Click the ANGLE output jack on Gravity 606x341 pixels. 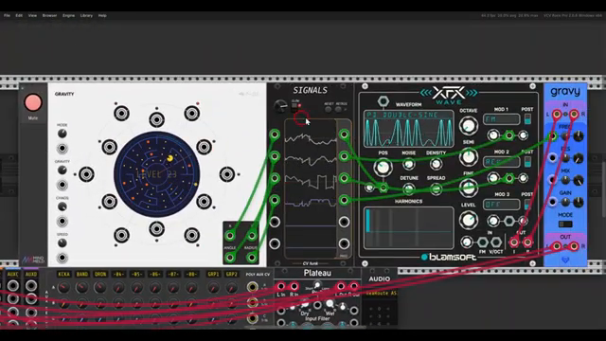pyautogui.click(x=230, y=257)
